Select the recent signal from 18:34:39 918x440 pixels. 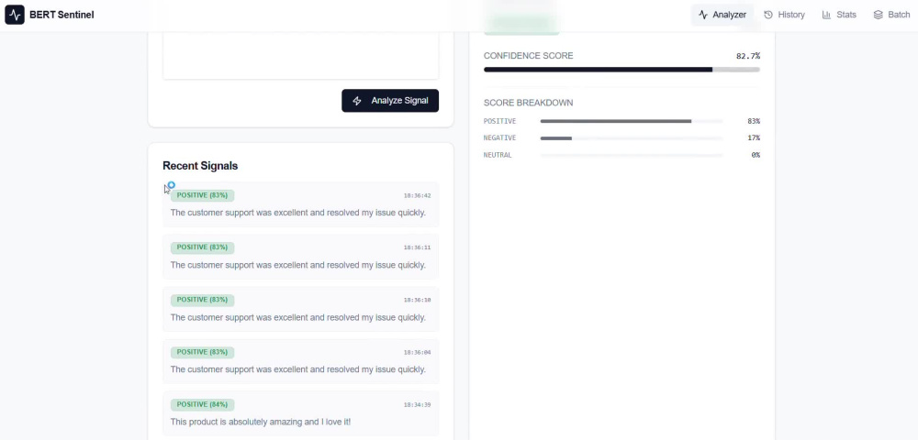tap(300, 413)
